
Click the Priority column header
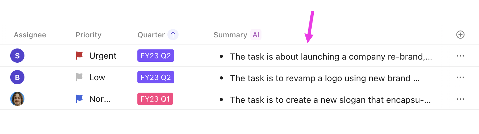(88, 35)
